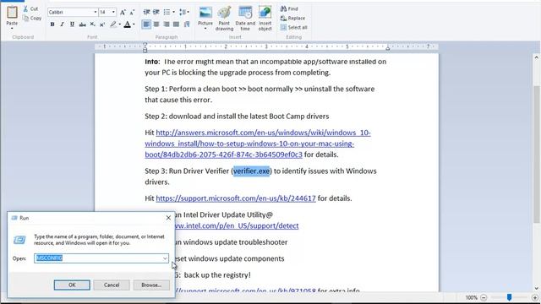Open the support.microsoft.com kb/244617 link
This screenshot has height=304, width=541.
tap(236, 198)
